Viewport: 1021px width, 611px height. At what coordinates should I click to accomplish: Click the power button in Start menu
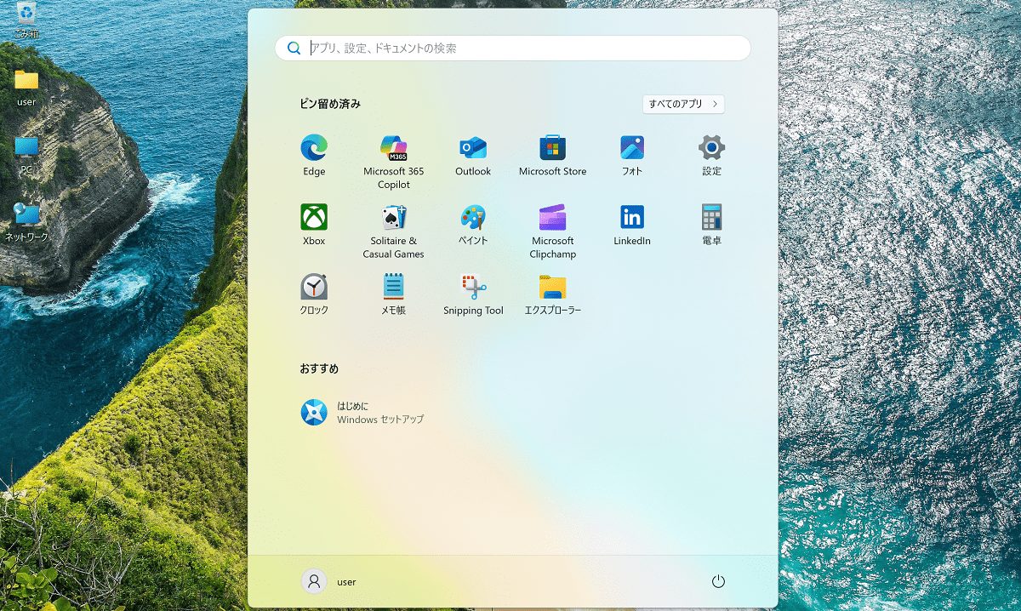(718, 581)
